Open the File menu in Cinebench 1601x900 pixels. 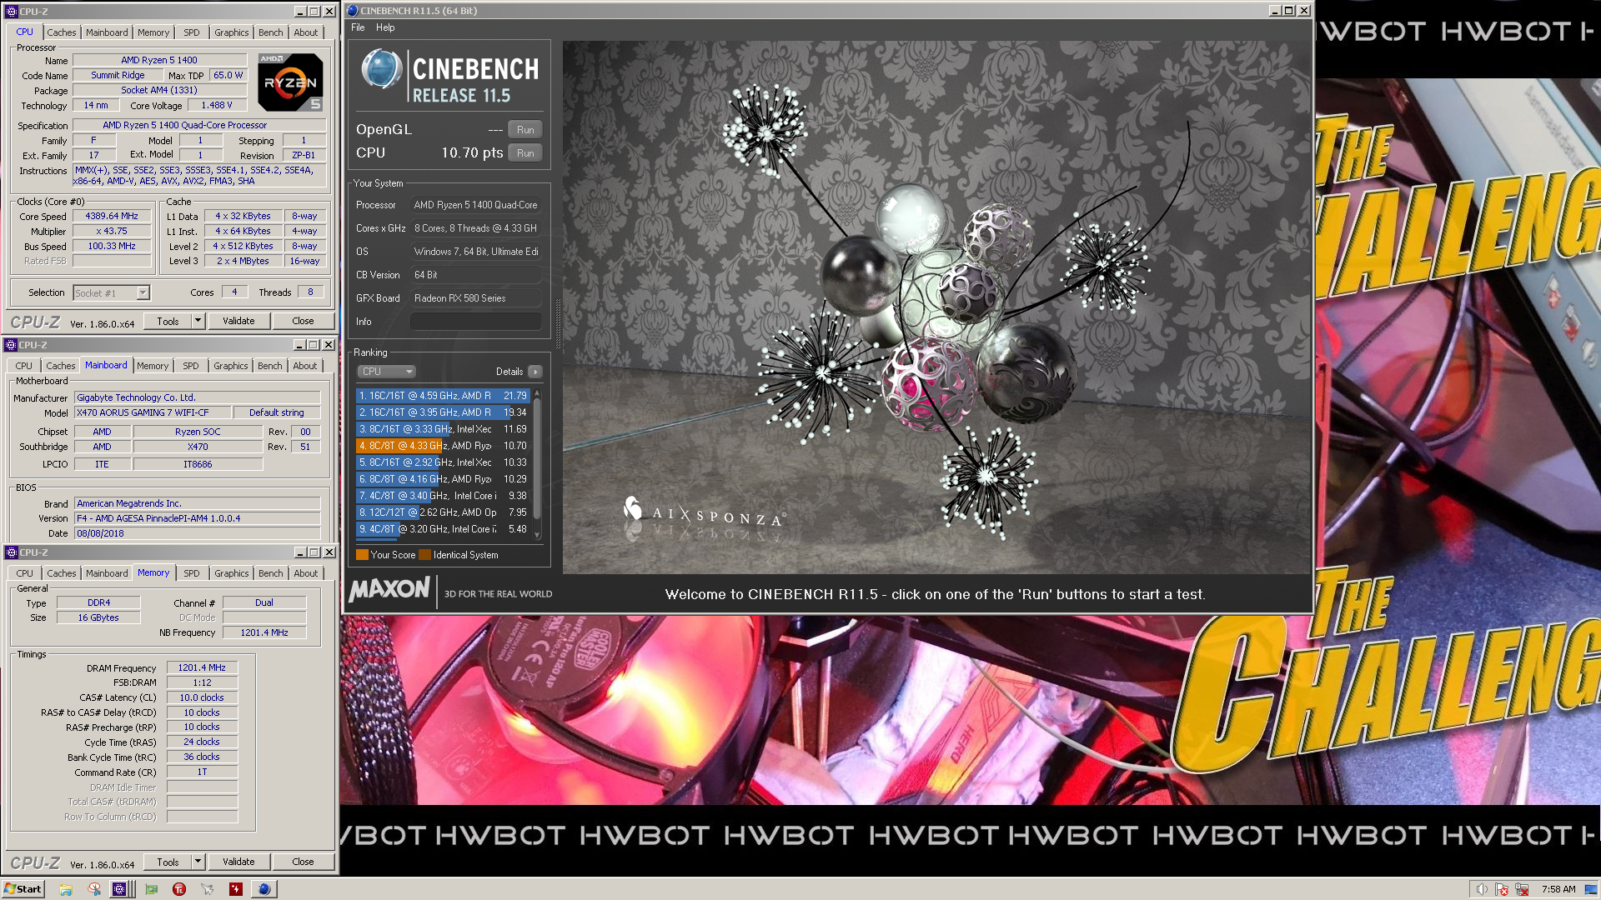point(358,27)
